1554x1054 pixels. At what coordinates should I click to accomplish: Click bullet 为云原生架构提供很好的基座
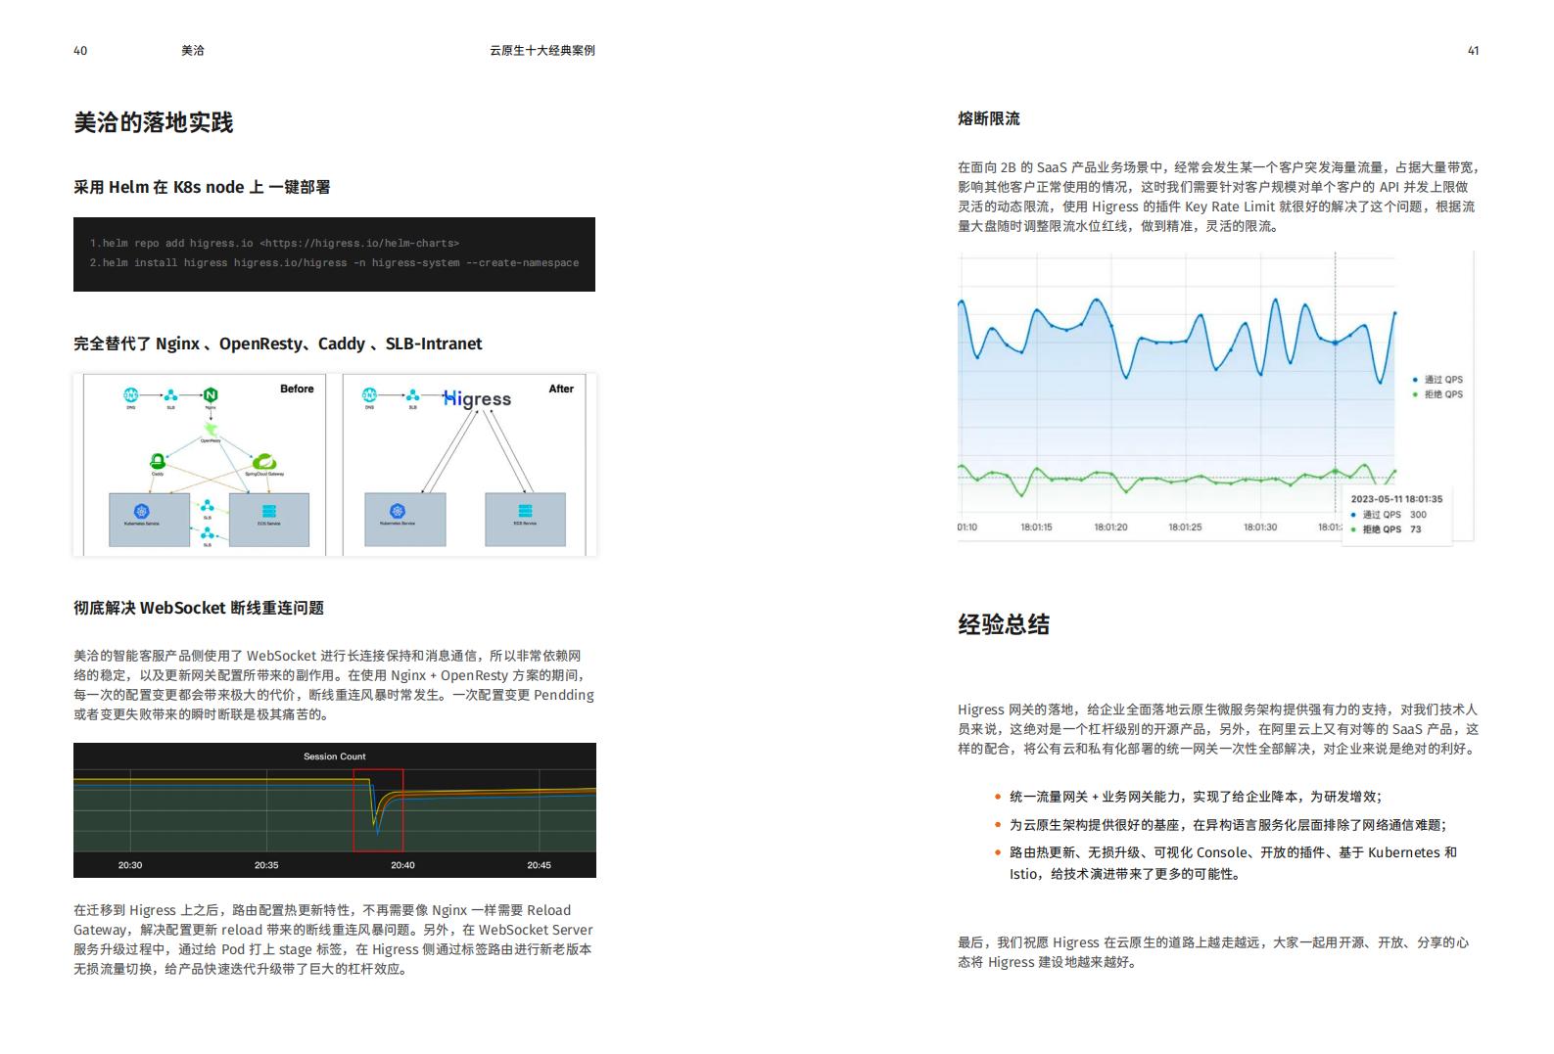coord(1228,825)
